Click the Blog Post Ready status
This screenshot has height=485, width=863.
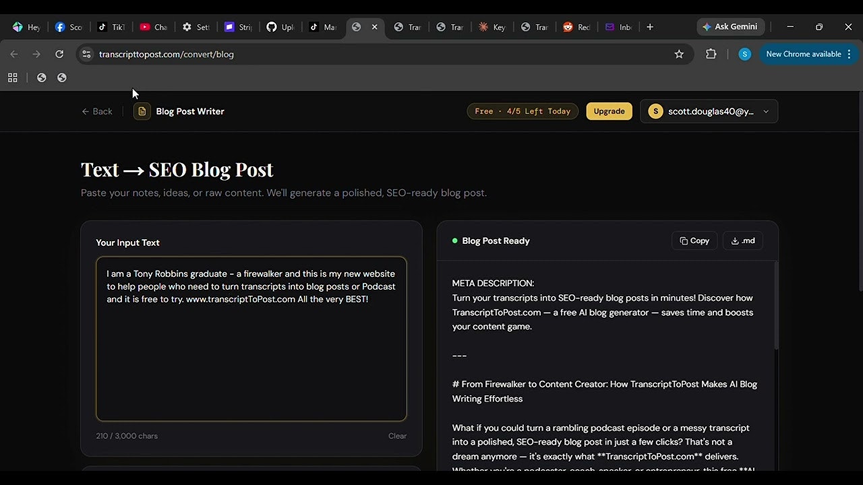tap(491, 240)
